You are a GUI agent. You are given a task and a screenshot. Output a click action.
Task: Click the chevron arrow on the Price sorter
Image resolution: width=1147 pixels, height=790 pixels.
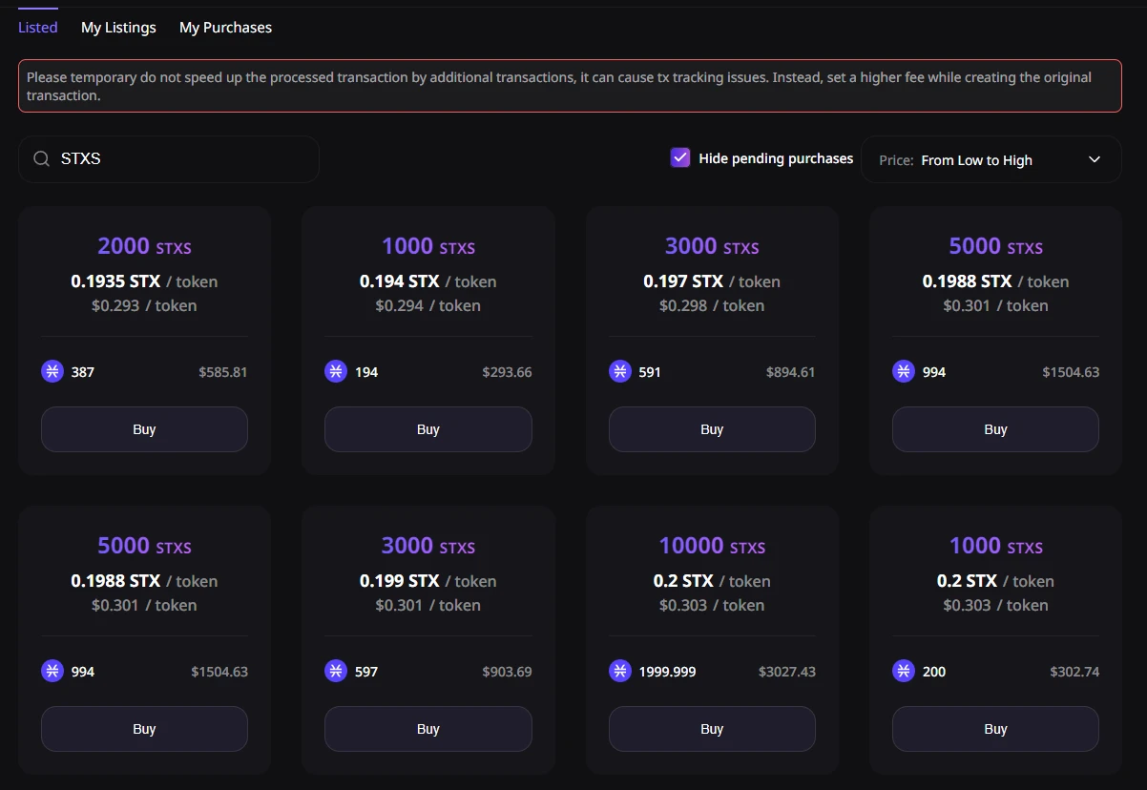[1095, 159]
